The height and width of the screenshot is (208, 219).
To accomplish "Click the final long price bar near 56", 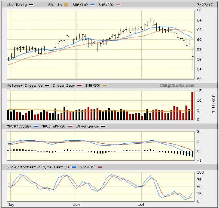I will click(x=192, y=59).
